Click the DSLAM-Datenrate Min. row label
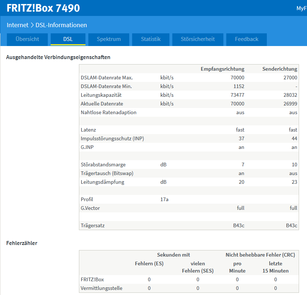This screenshot has width=307, height=295. click(106, 86)
